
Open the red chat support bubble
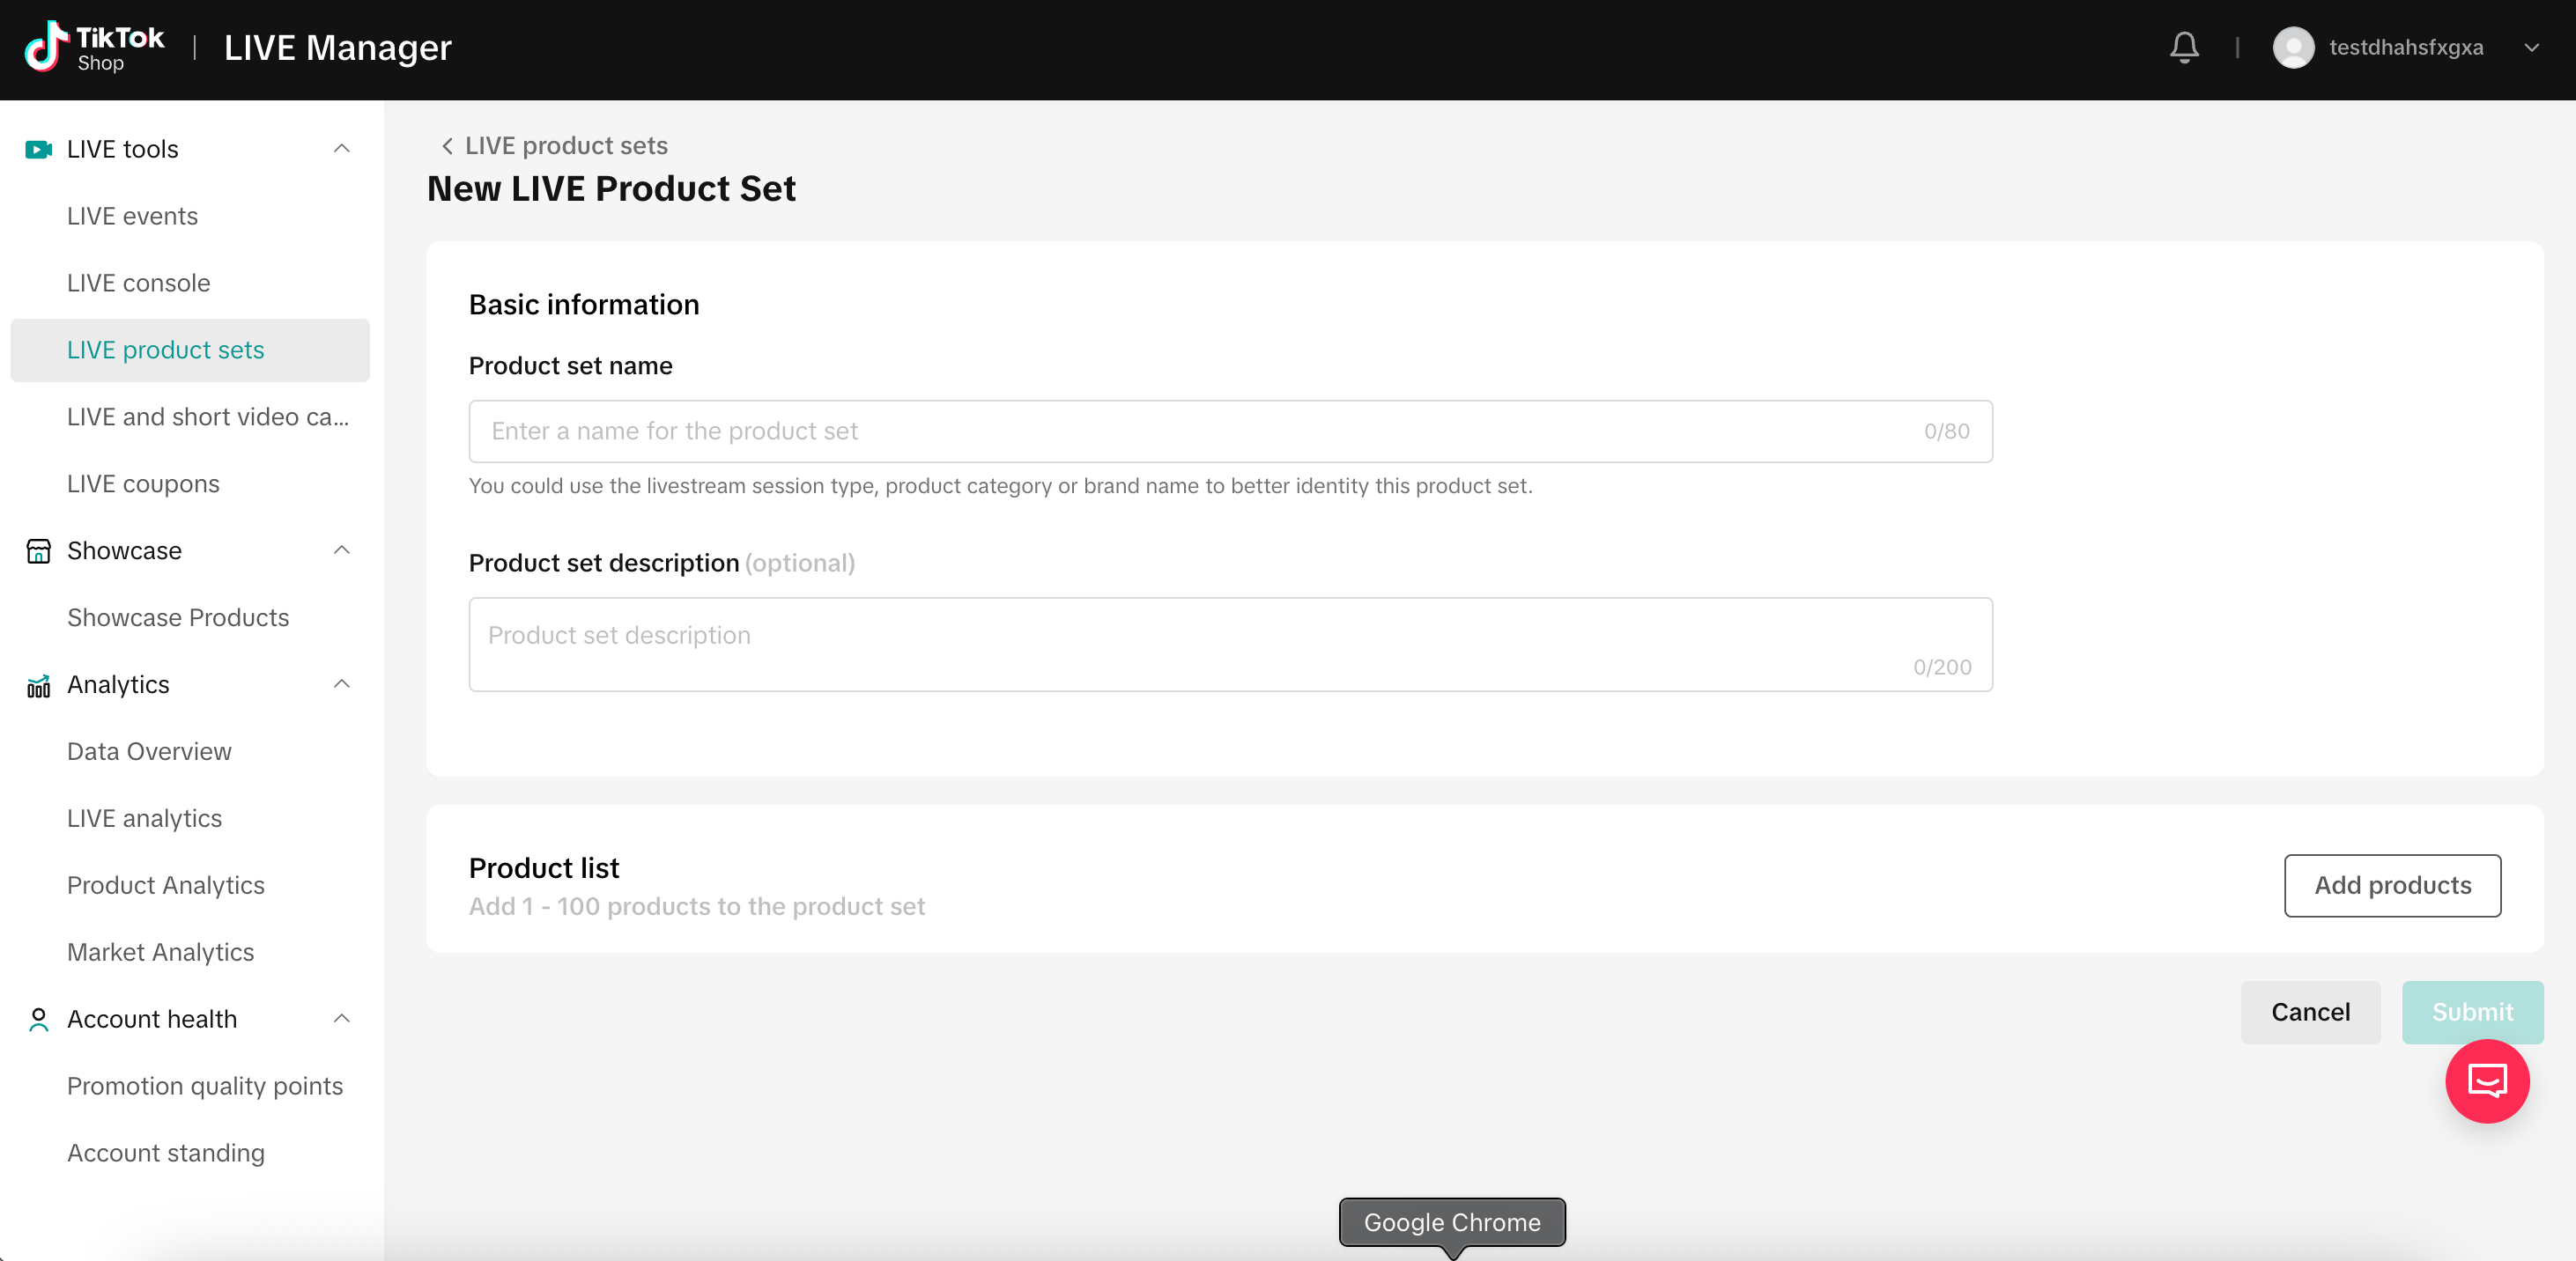(2487, 1080)
